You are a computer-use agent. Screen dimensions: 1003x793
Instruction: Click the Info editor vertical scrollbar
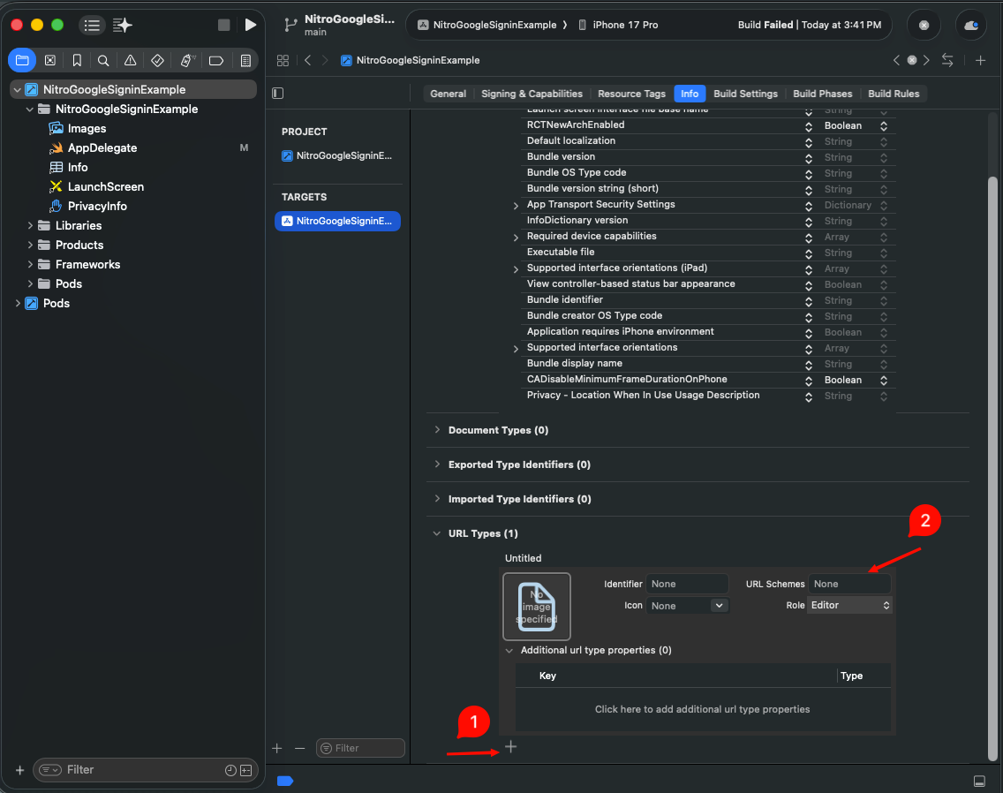[992, 469]
